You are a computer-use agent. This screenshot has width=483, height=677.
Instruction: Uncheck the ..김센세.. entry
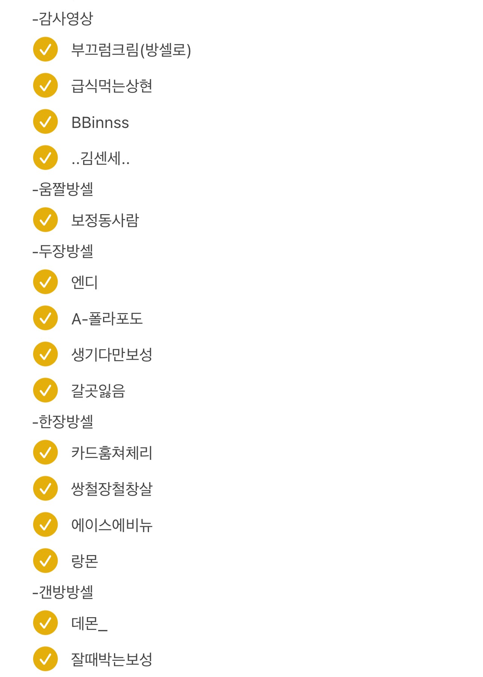click(x=45, y=158)
